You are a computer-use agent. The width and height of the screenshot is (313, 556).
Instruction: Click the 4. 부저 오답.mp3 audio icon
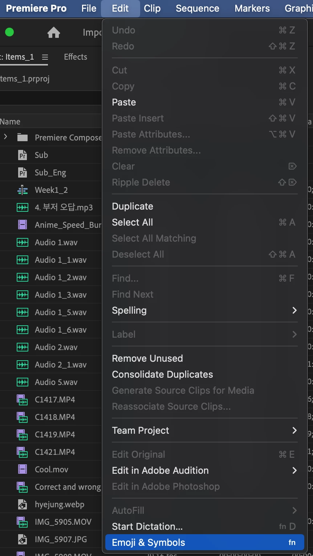[x=23, y=207]
